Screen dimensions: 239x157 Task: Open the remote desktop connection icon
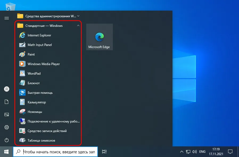click(22, 121)
